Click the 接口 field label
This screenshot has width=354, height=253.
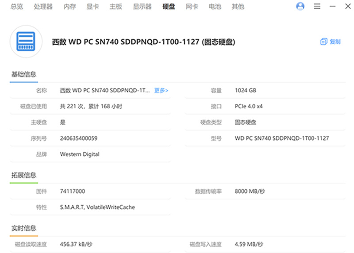(216, 106)
